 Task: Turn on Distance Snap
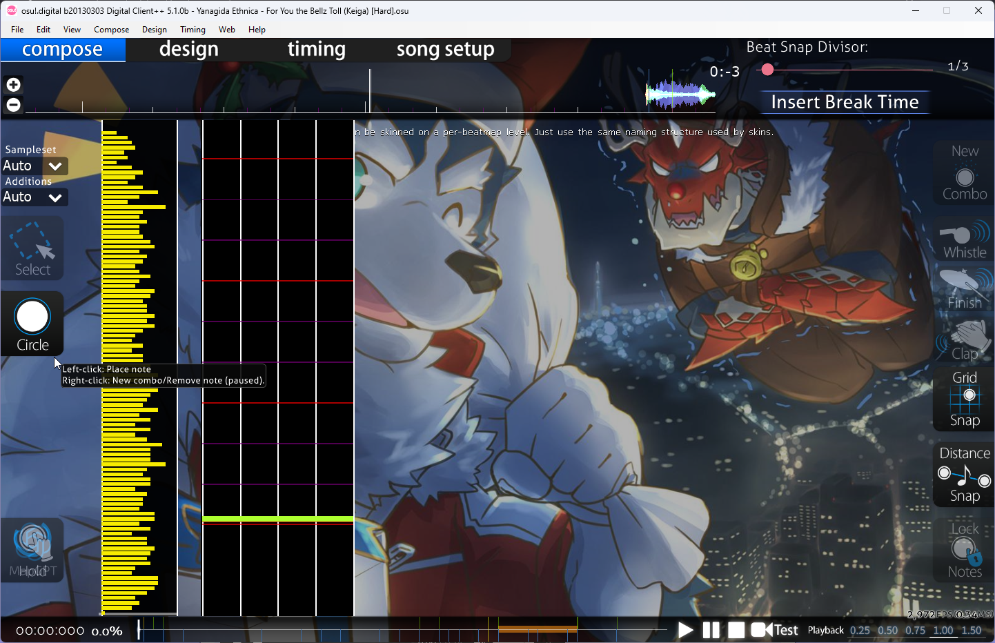pos(964,475)
